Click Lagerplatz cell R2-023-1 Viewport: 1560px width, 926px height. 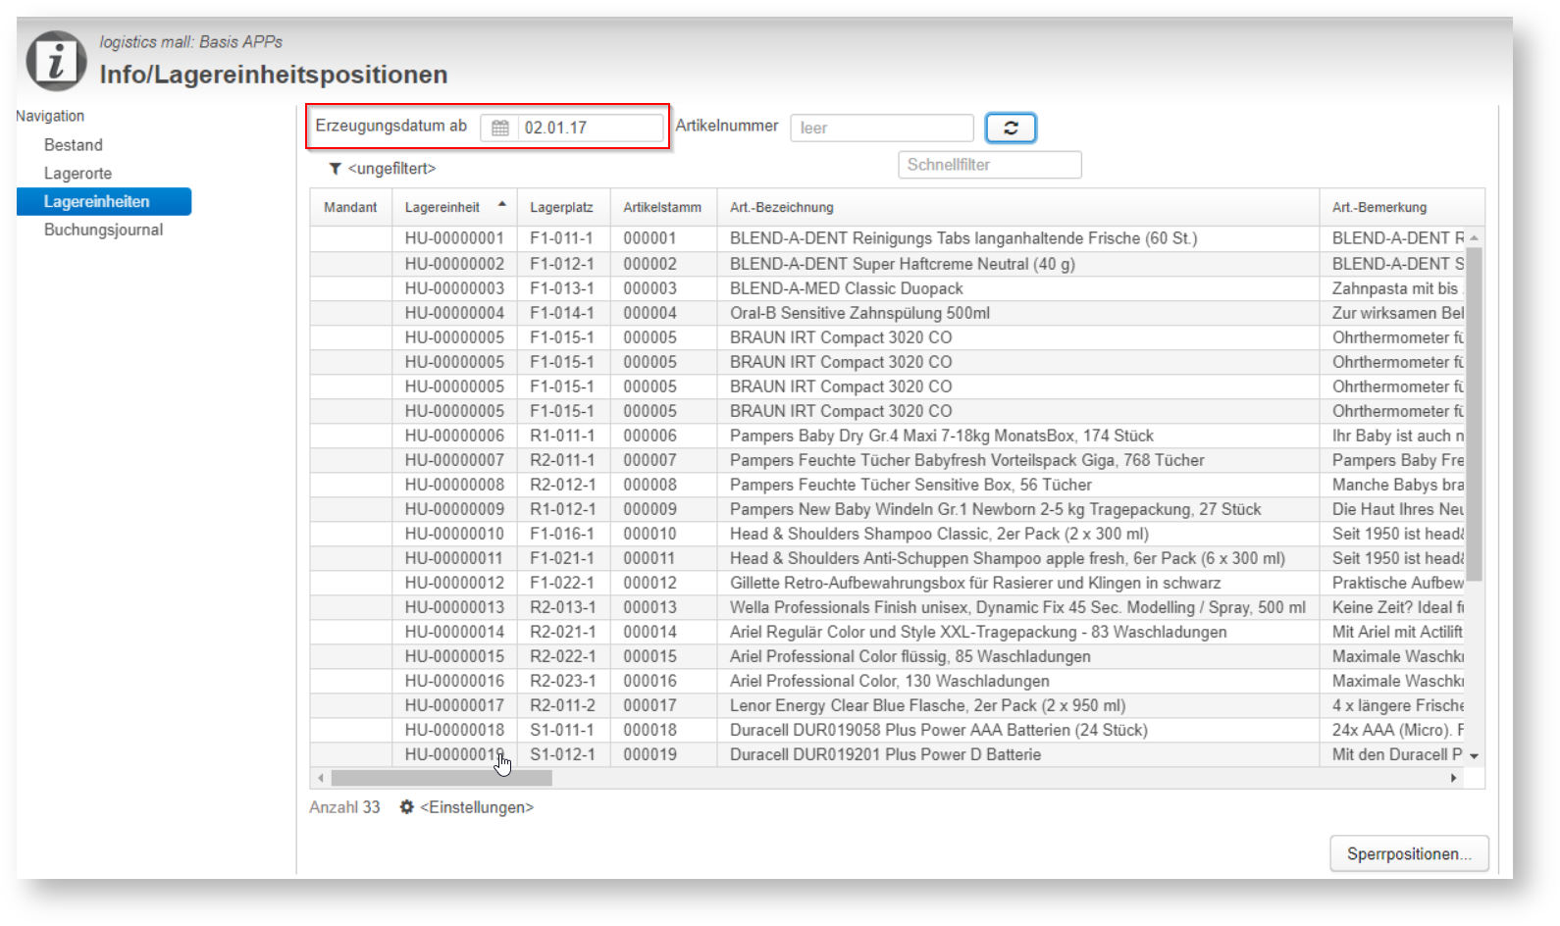561,681
